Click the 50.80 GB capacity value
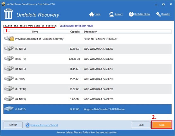 pos(75,49)
